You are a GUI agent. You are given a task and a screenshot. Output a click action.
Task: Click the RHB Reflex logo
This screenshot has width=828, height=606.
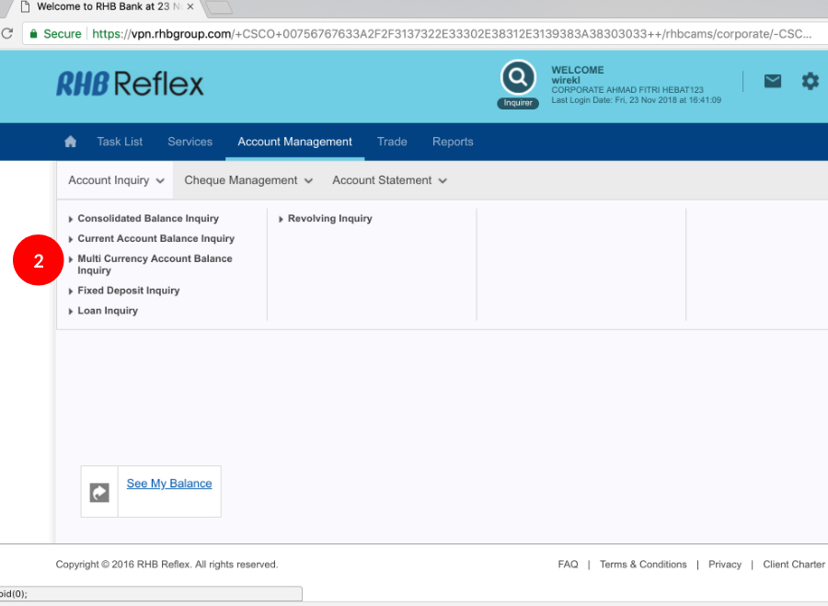[130, 85]
